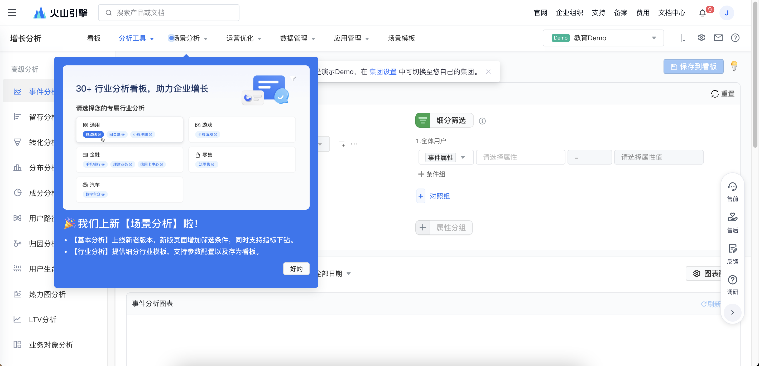Click the lightbulb tips icon

(x=734, y=66)
